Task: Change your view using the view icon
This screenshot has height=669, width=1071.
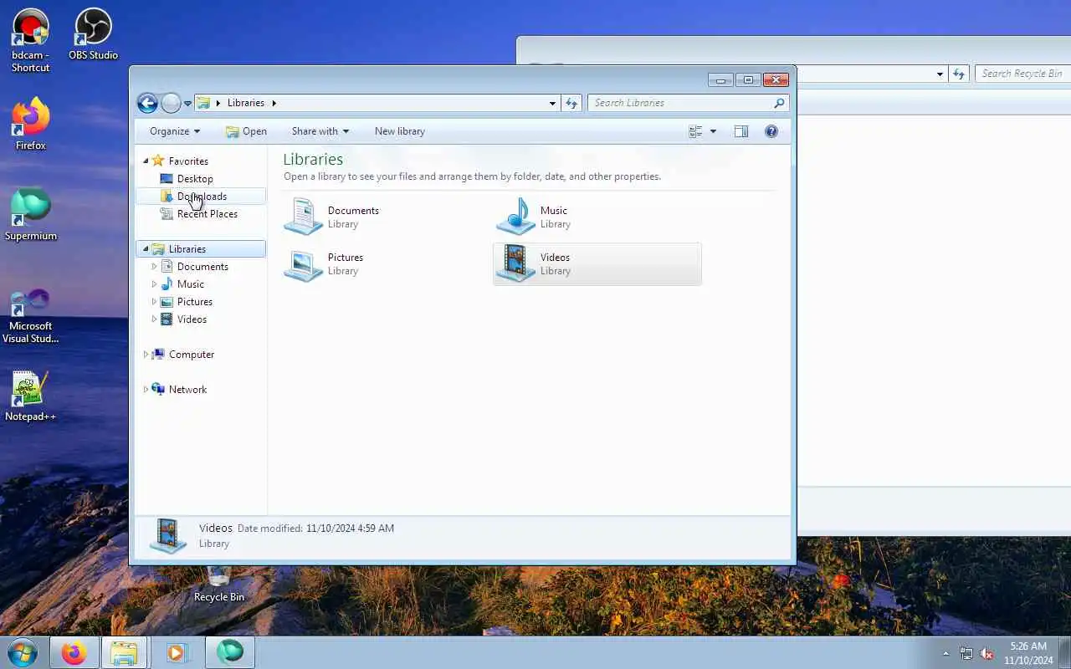Action: [x=695, y=131]
